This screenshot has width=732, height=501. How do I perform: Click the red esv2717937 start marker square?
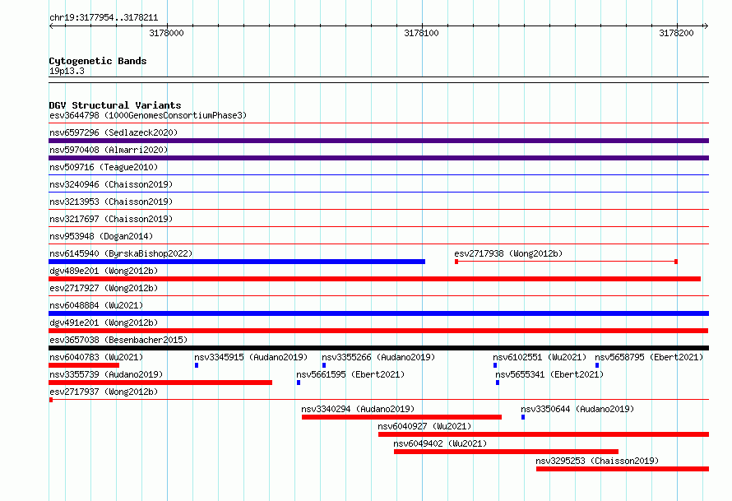51,400
